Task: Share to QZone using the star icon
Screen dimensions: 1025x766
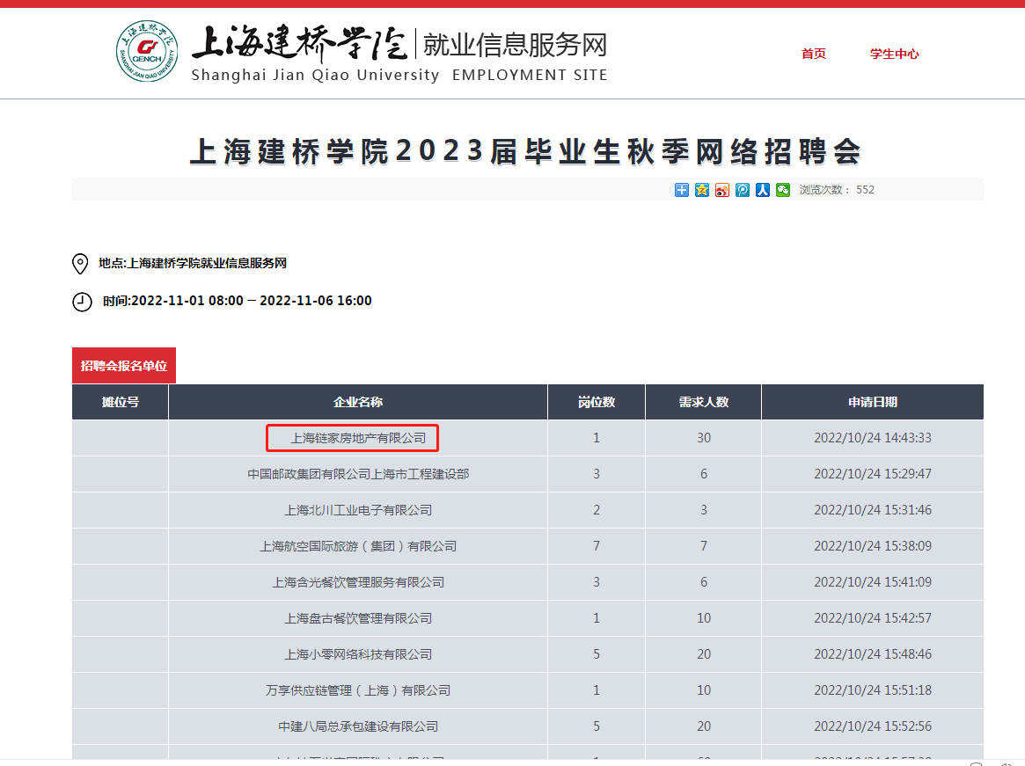Action: click(701, 190)
